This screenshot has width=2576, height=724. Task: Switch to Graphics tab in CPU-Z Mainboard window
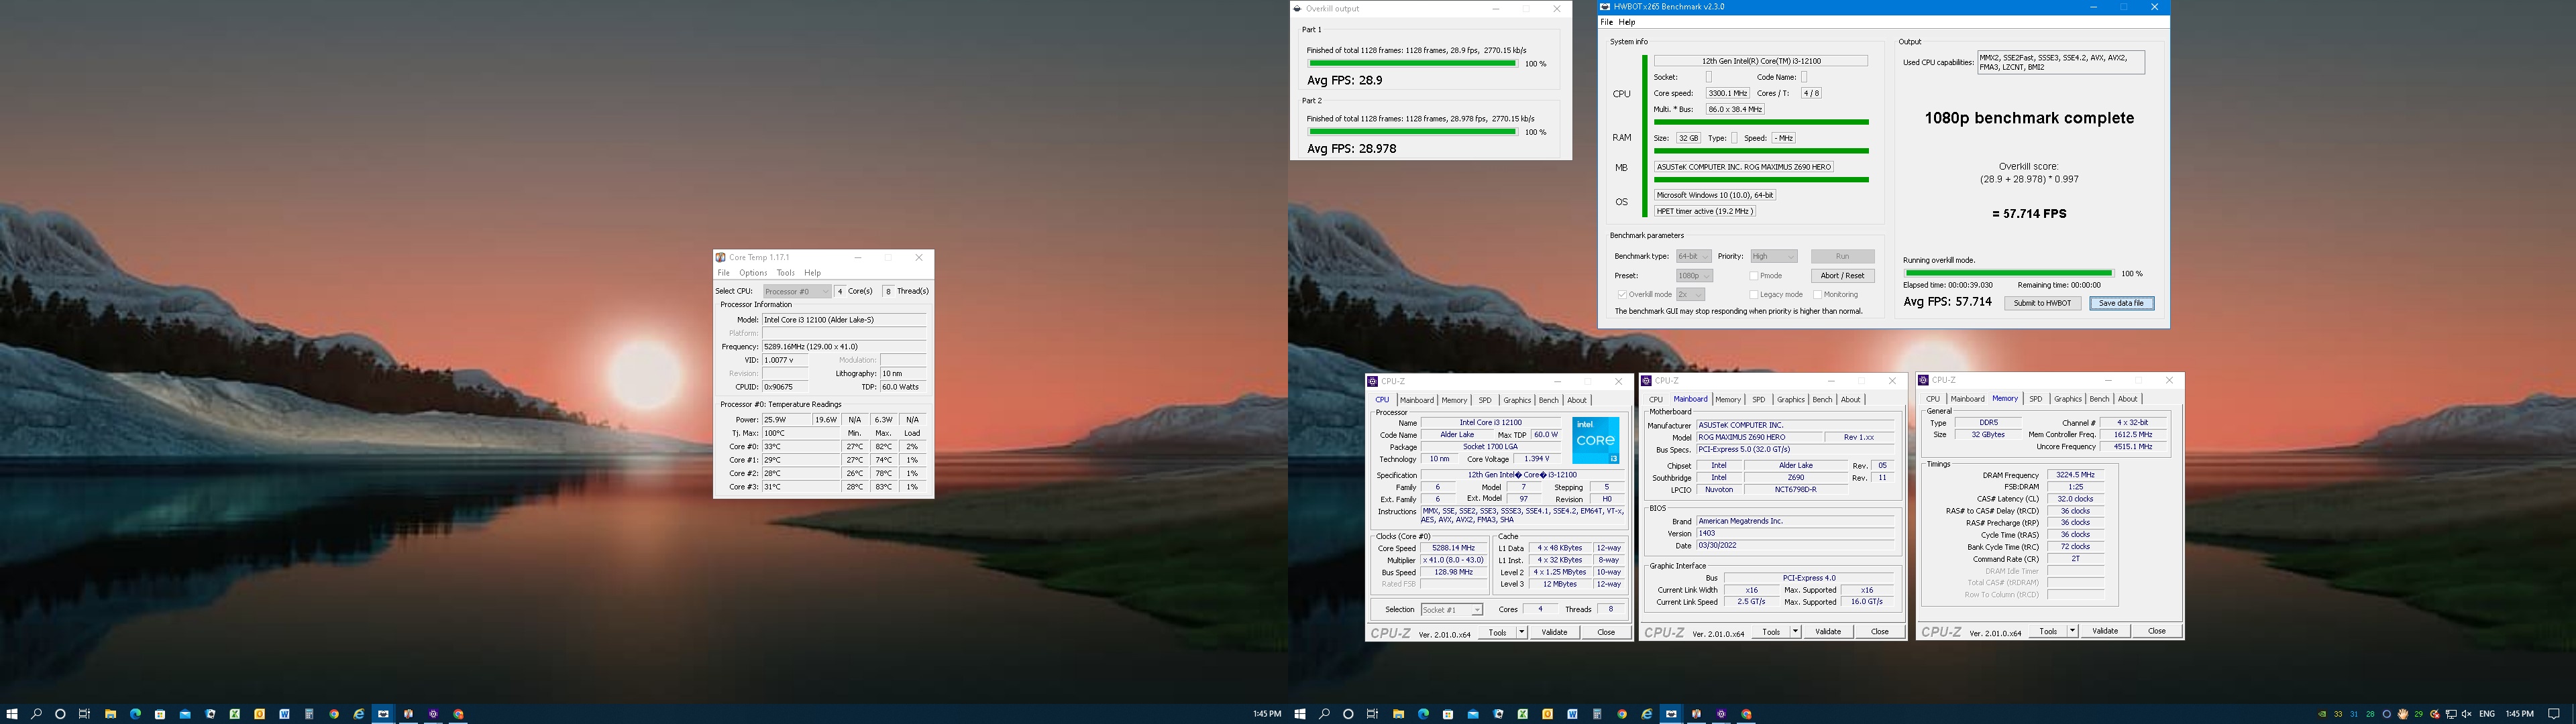click(x=1790, y=400)
